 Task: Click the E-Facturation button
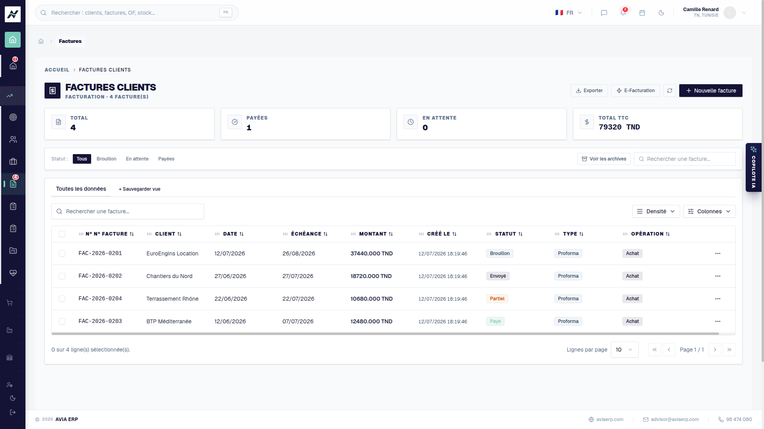[635, 91]
